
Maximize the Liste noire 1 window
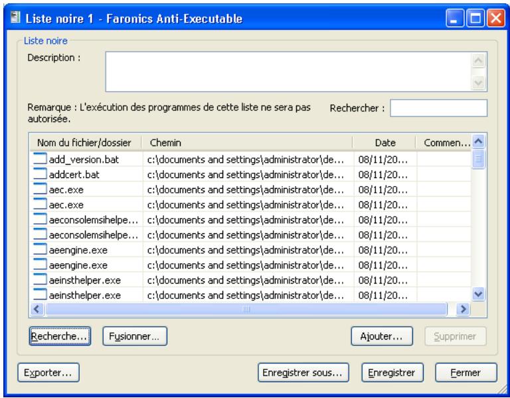[475, 18]
